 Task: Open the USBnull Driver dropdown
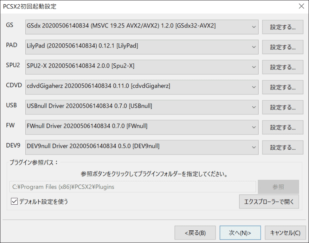[x=142, y=107]
